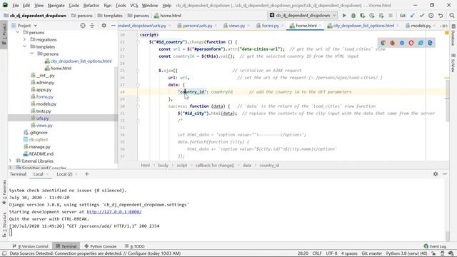Hide the Terminal tool window
Screen dimensions: 457x257
[445, 173]
